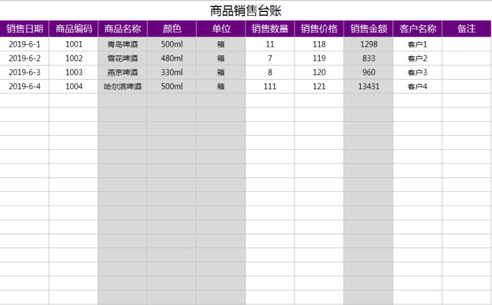Select the 330ml cell

coord(172,73)
